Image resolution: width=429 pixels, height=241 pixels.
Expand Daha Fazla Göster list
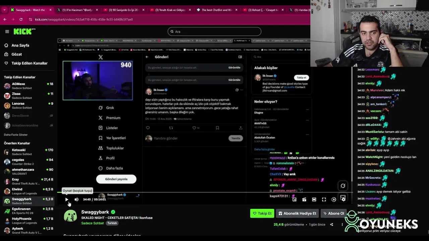point(16,135)
